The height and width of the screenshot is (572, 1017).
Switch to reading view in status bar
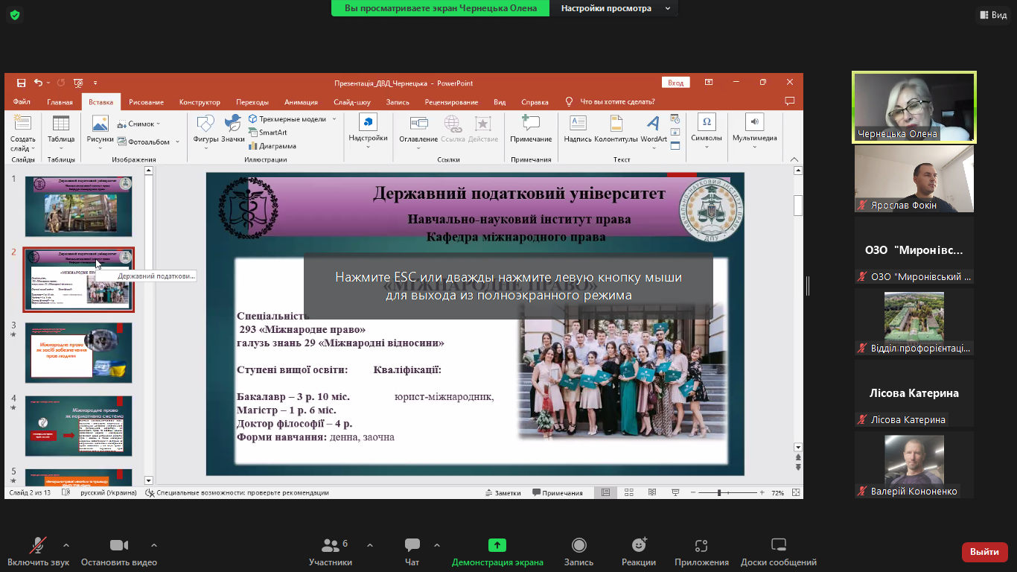[652, 492]
